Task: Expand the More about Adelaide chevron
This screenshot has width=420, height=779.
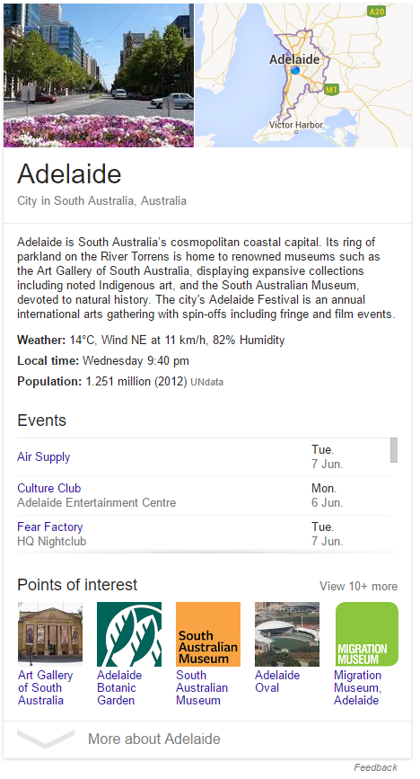Action: click(46, 739)
